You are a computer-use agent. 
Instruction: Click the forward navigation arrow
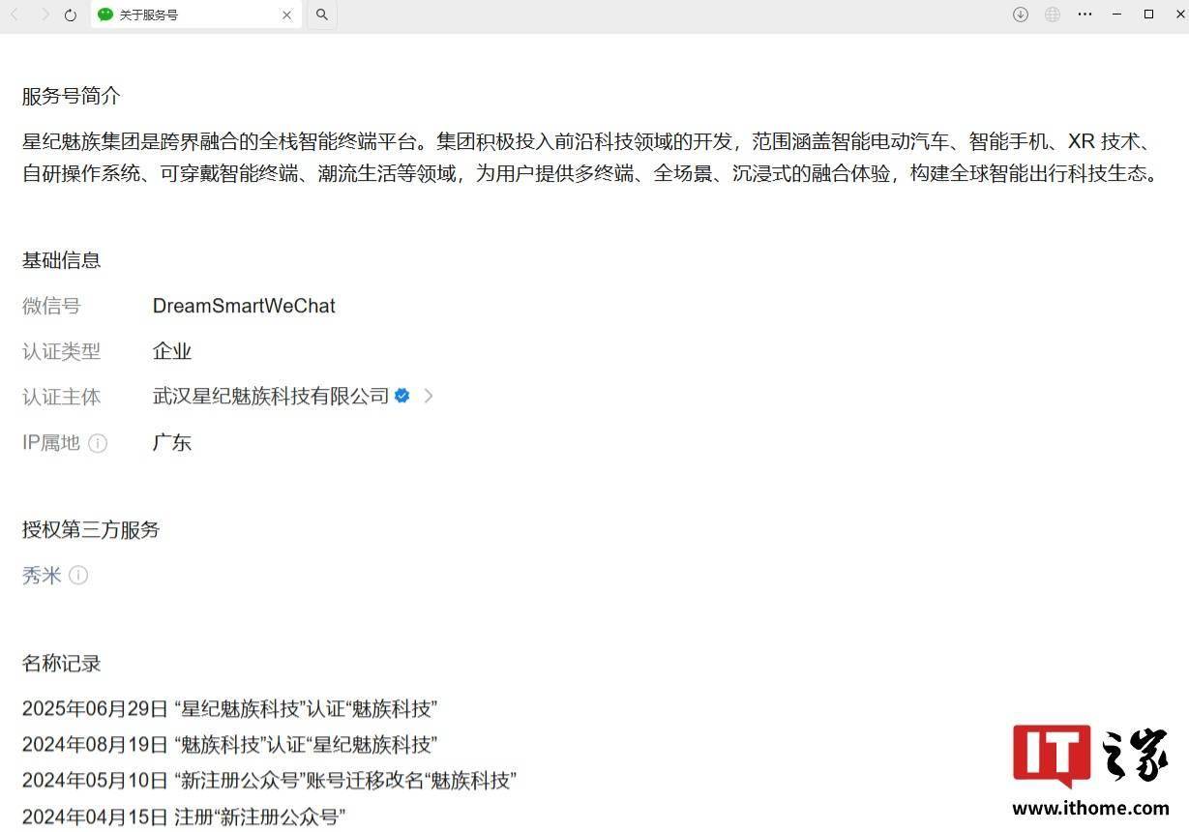pos(45,15)
